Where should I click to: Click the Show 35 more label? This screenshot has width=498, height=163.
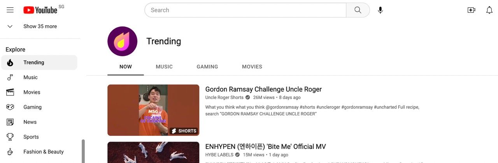click(40, 26)
